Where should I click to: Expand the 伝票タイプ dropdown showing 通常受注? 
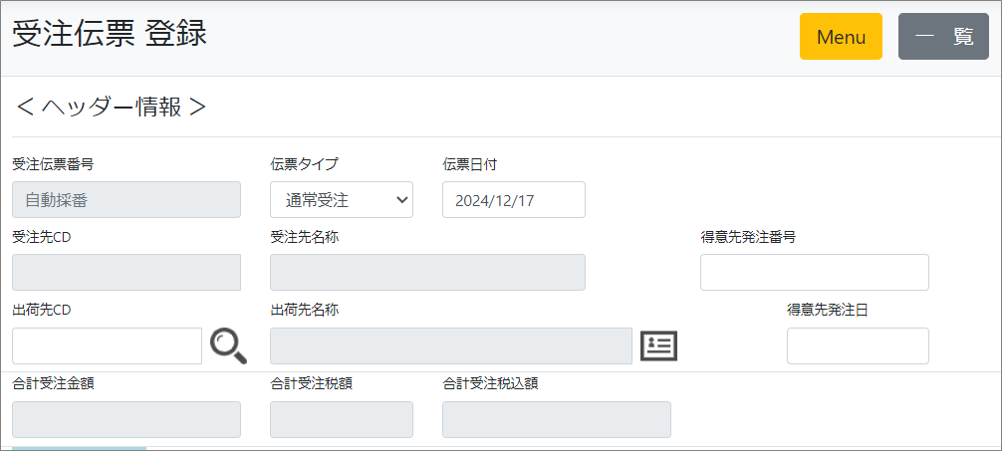[342, 200]
